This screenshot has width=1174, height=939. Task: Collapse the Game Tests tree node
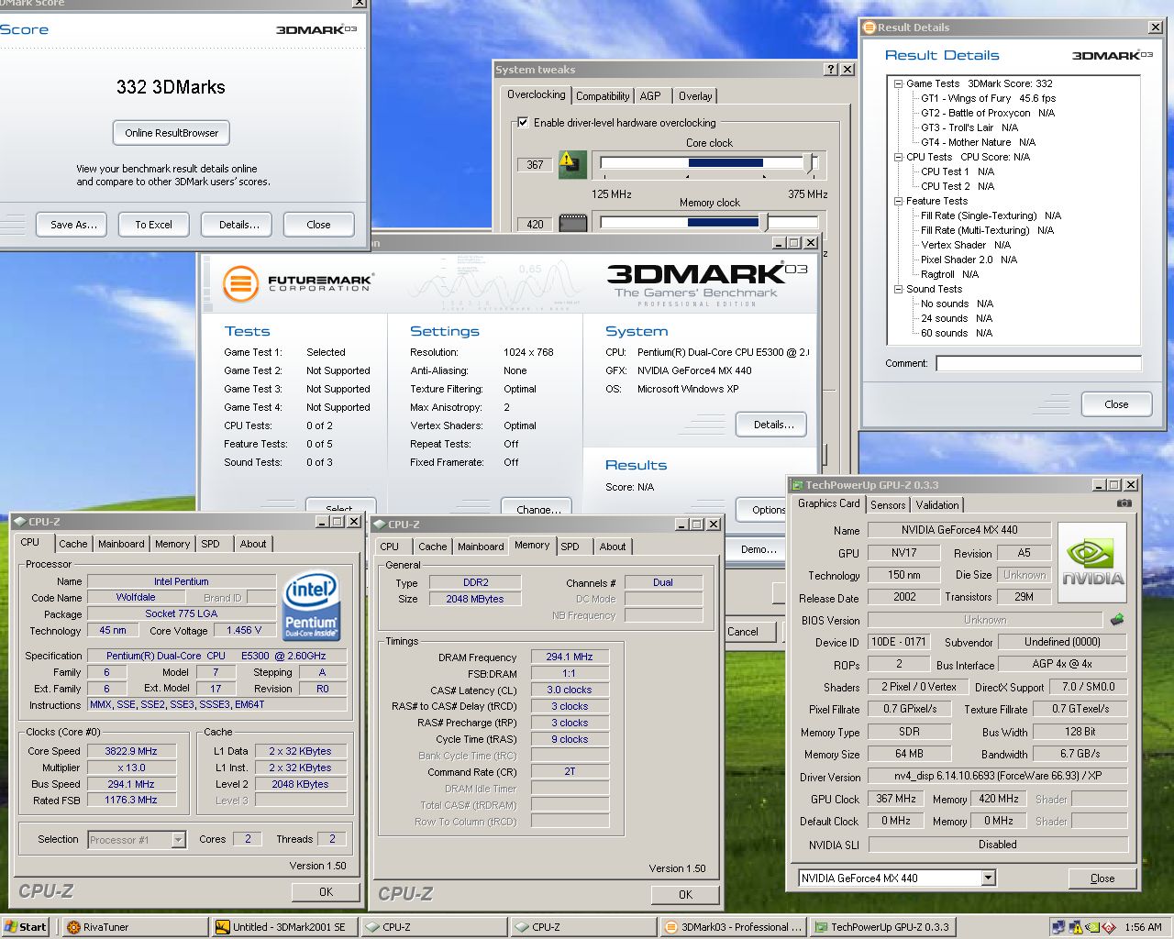(898, 83)
